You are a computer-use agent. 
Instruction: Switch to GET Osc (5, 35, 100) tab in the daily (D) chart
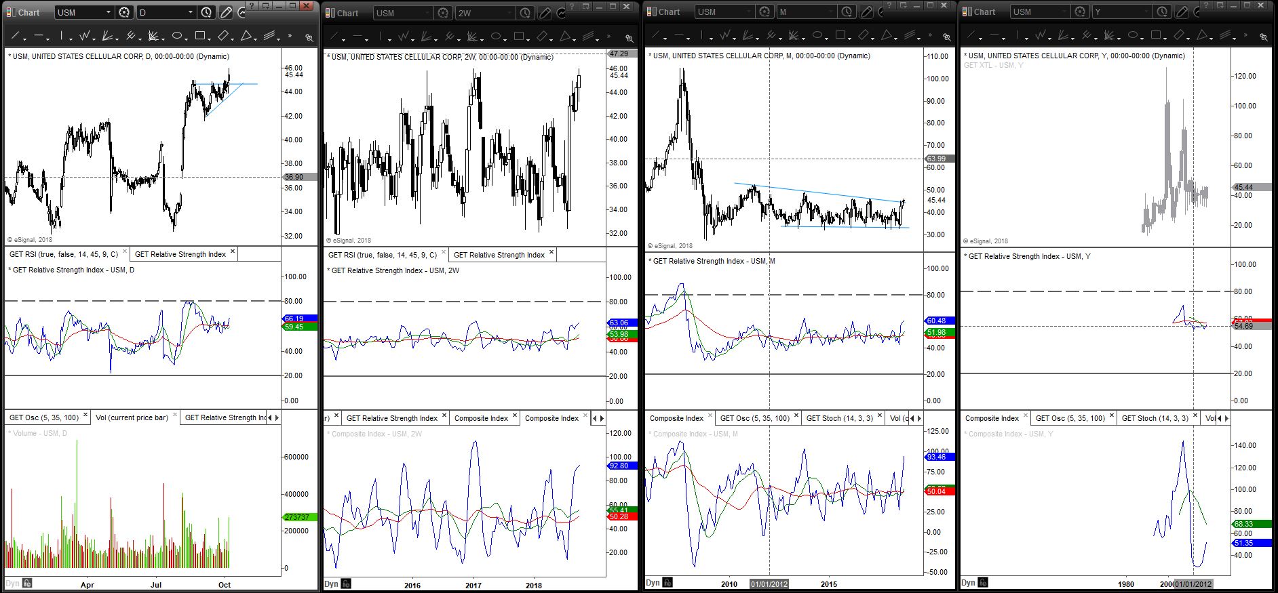coord(43,417)
